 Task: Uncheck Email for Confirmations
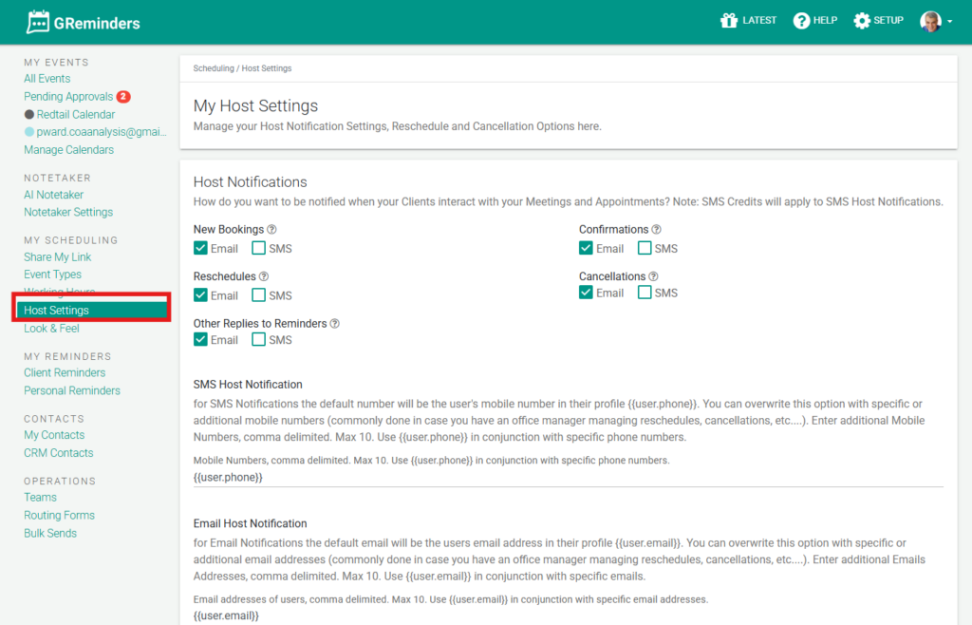586,249
